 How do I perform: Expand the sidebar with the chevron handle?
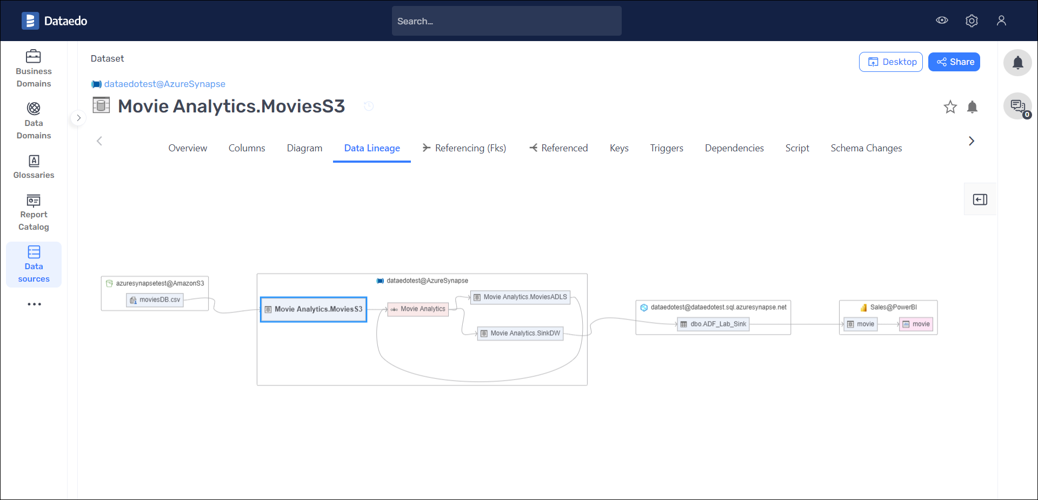pyautogui.click(x=78, y=118)
